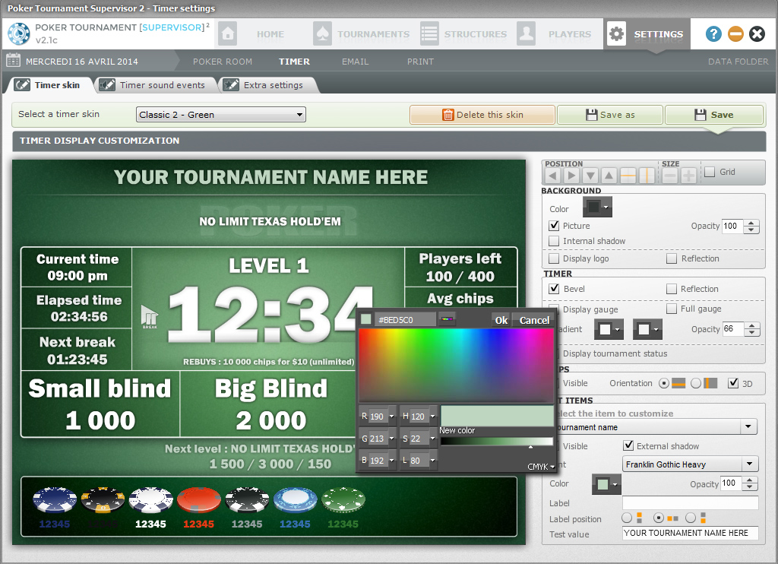Click the size increase plus icon
778x564 pixels.
[688, 176]
